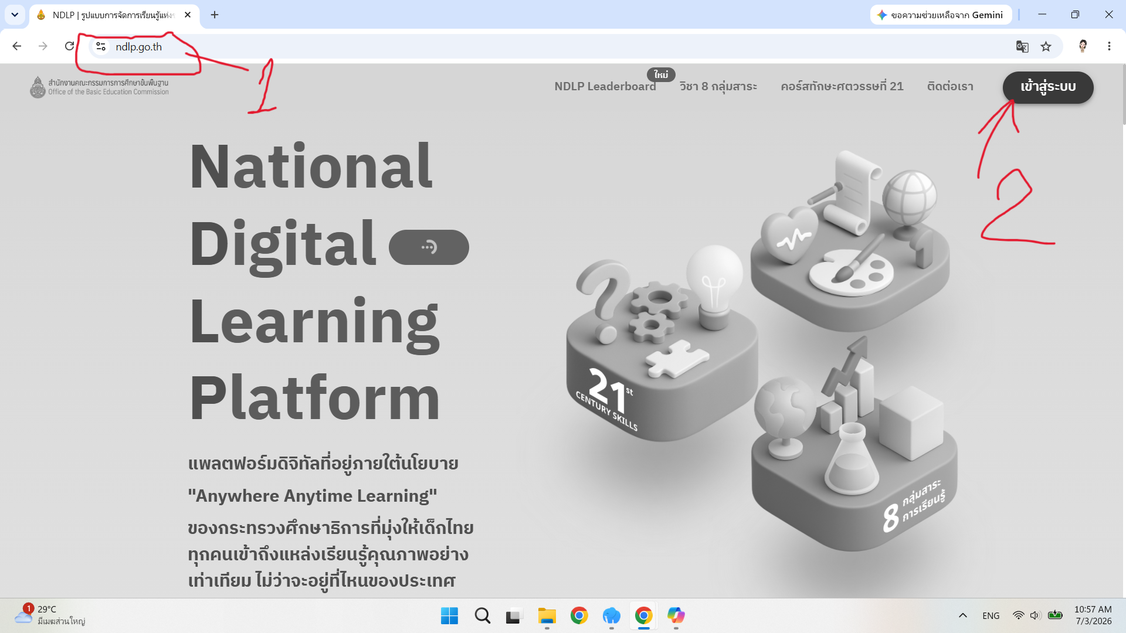Open Chrome's three-dot menu

(1109, 46)
